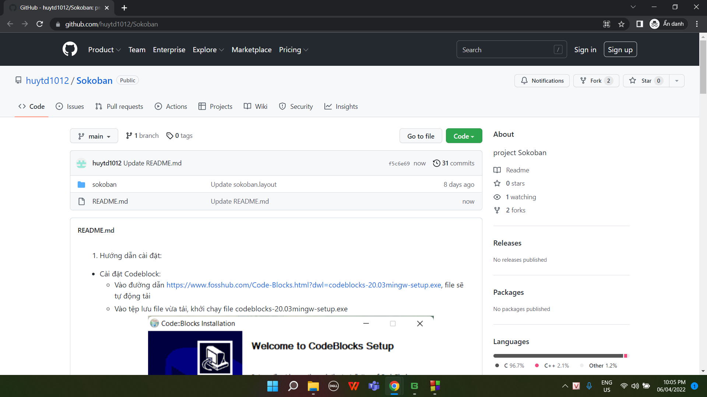Viewport: 707px width, 397px height.
Task: Click the QR code icon in the address bar
Action: [x=607, y=24]
